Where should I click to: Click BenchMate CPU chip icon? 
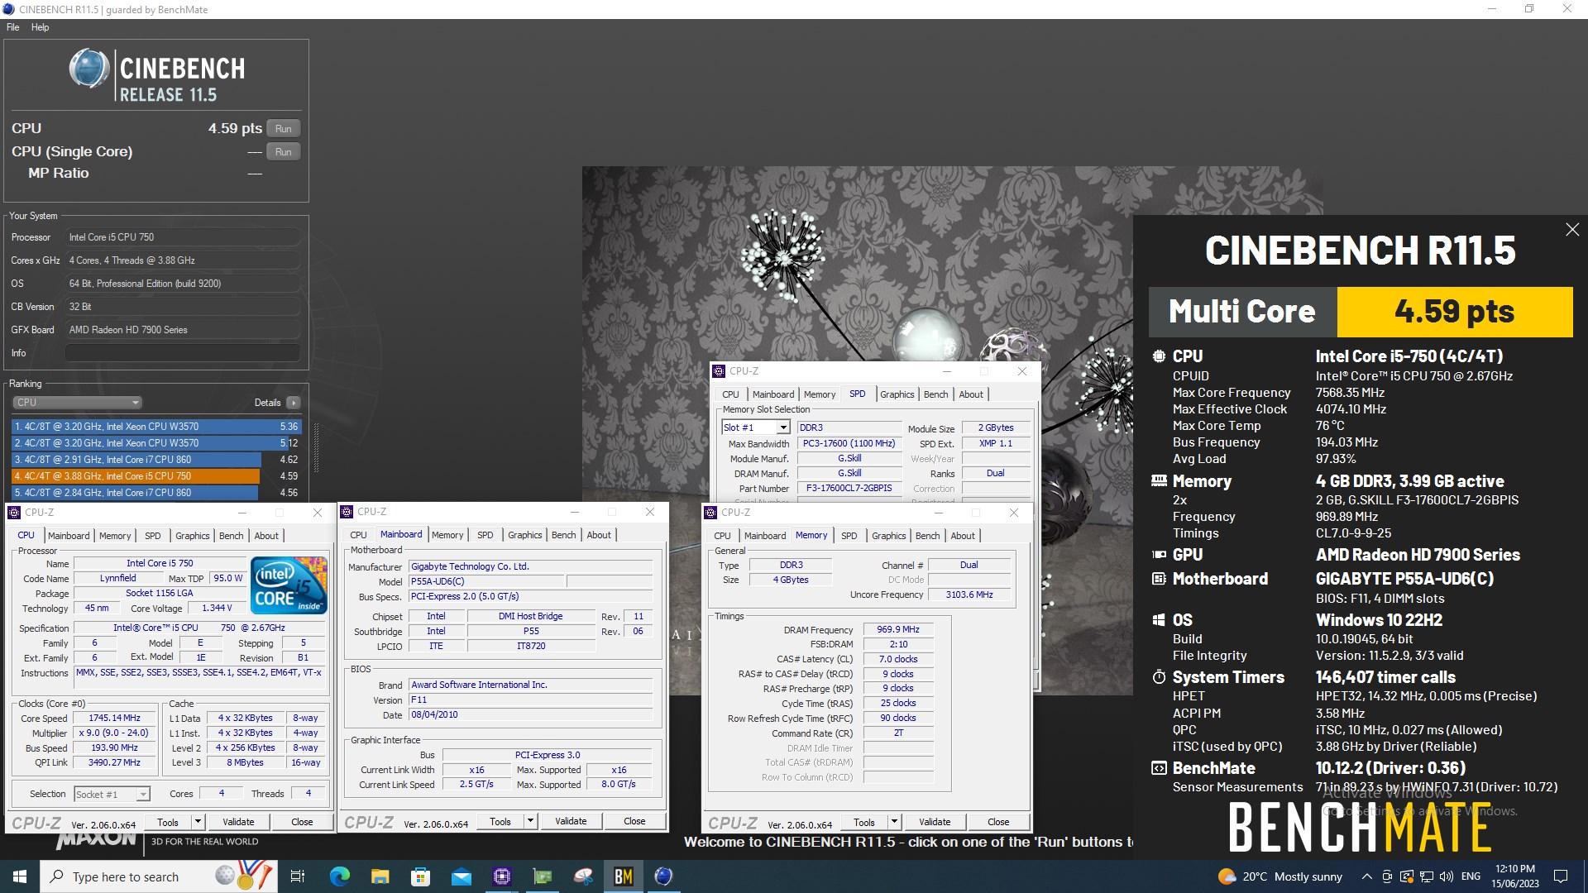click(x=1159, y=356)
